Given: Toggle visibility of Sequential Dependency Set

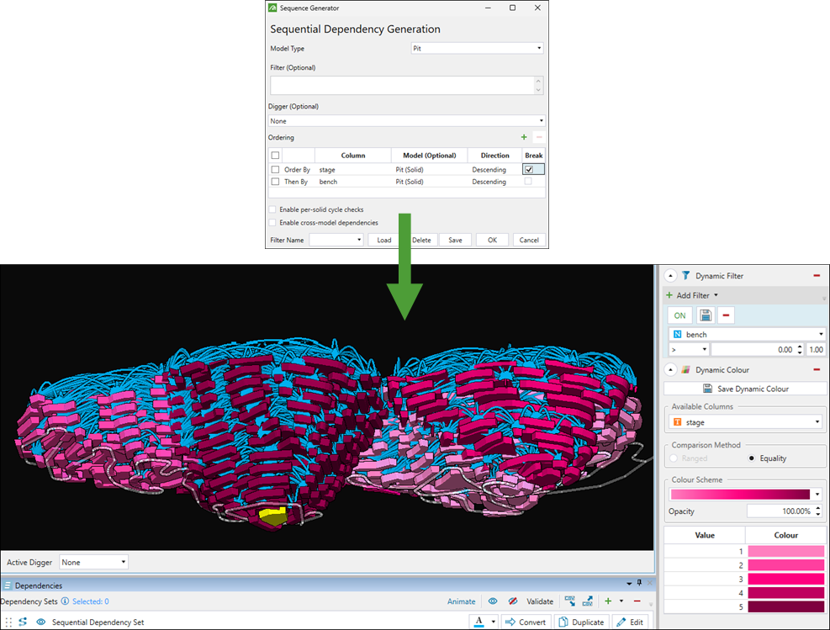Looking at the screenshot, I should [x=40, y=622].
